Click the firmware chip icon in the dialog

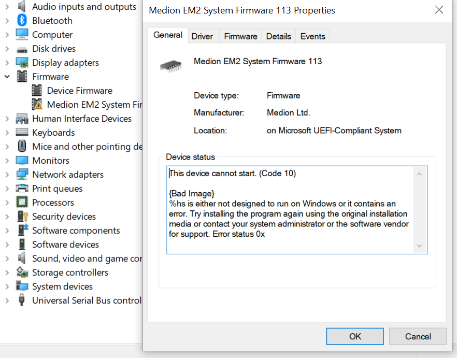pyautogui.click(x=171, y=65)
